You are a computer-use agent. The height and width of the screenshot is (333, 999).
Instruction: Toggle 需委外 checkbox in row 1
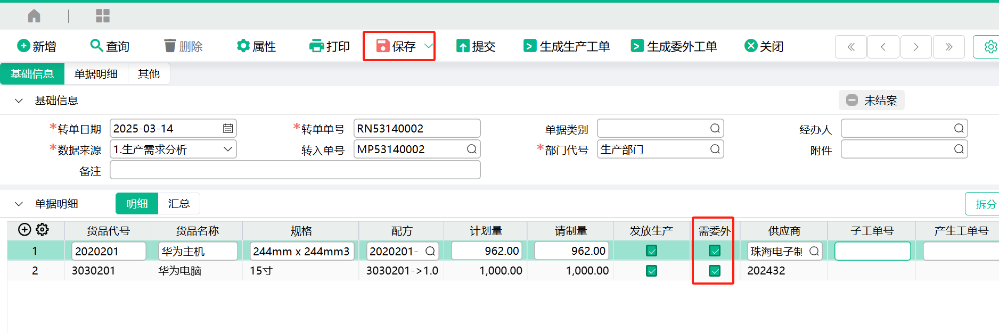pyautogui.click(x=715, y=251)
